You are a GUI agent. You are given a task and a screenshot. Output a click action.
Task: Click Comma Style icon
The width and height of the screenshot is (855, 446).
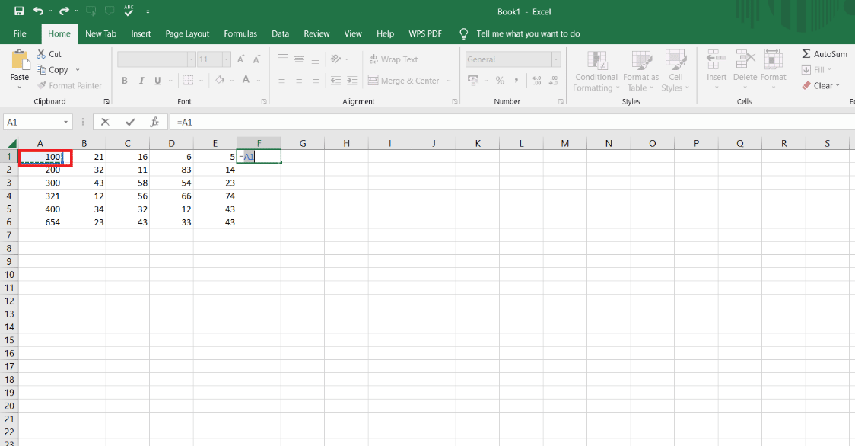pyautogui.click(x=516, y=80)
